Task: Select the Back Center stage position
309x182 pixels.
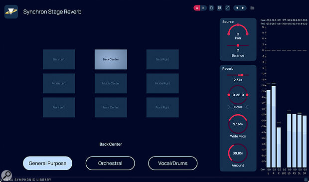Action: pyautogui.click(x=111, y=59)
